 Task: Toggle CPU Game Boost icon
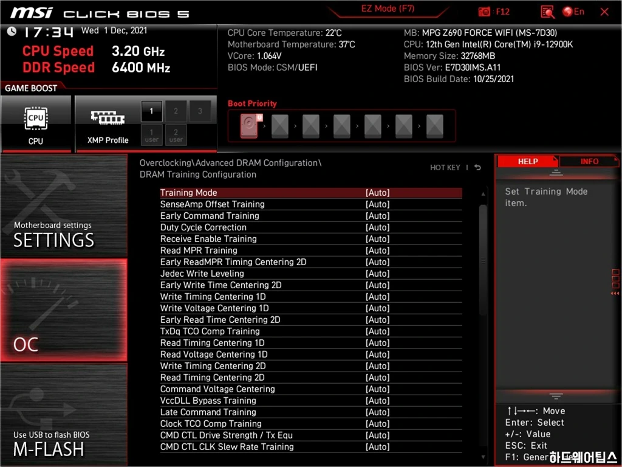(x=36, y=124)
